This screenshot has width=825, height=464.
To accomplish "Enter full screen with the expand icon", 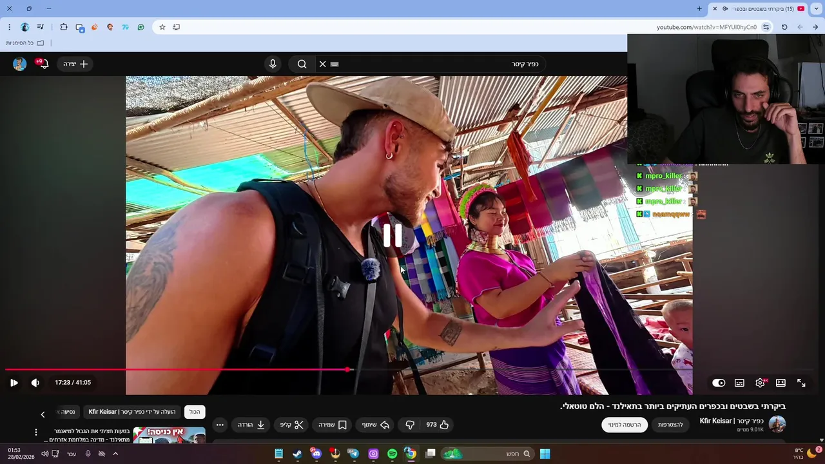I will (801, 383).
